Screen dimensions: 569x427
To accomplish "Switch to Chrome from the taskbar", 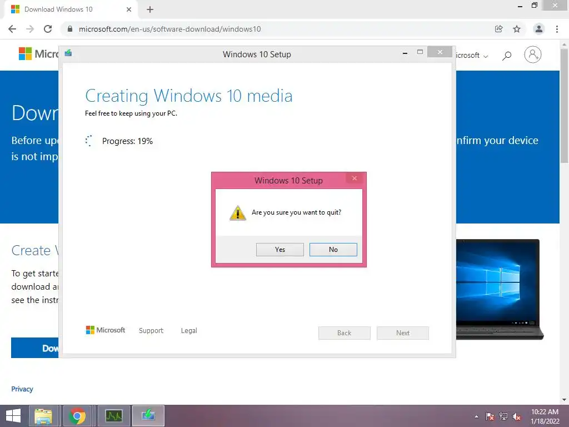I will [x=77, y=416].
